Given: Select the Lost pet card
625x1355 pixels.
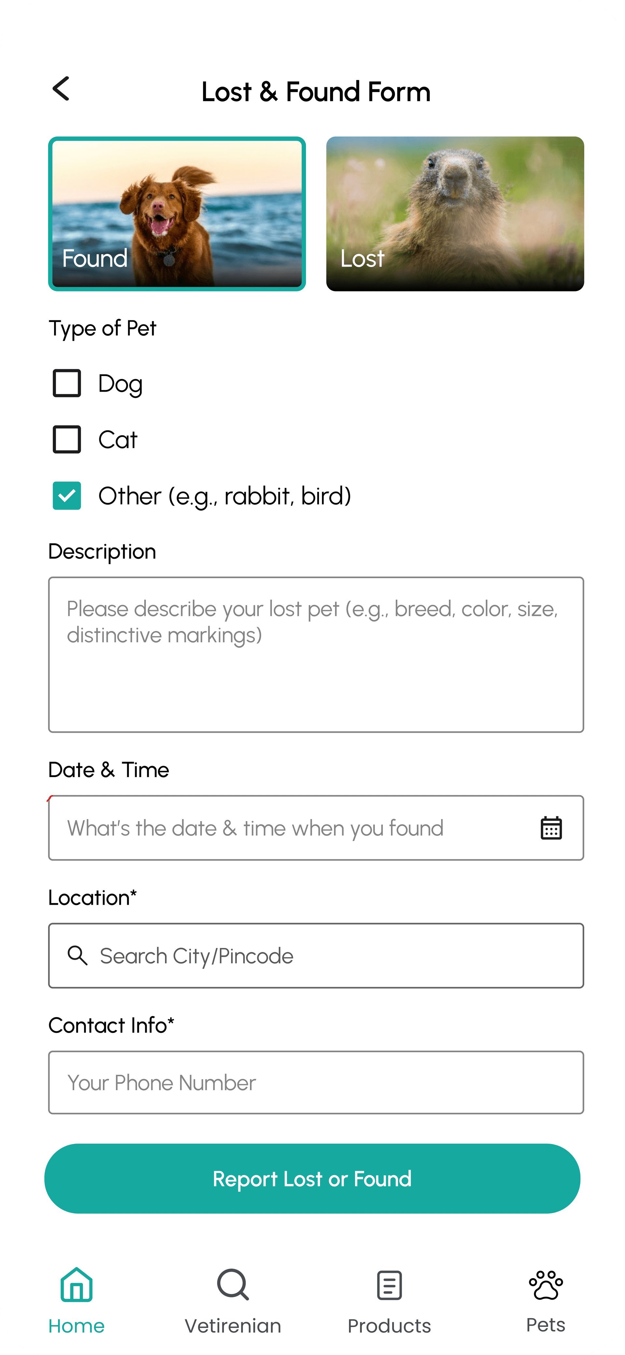Looking at the screenshot, I should pos(454,214).
